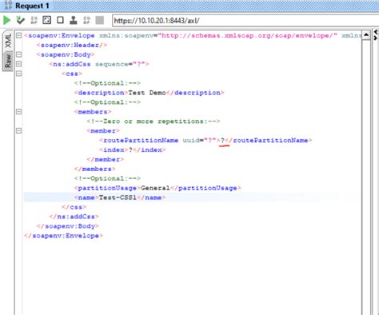
Task: Click the description value Test Demo
Action: pos(147,93)
